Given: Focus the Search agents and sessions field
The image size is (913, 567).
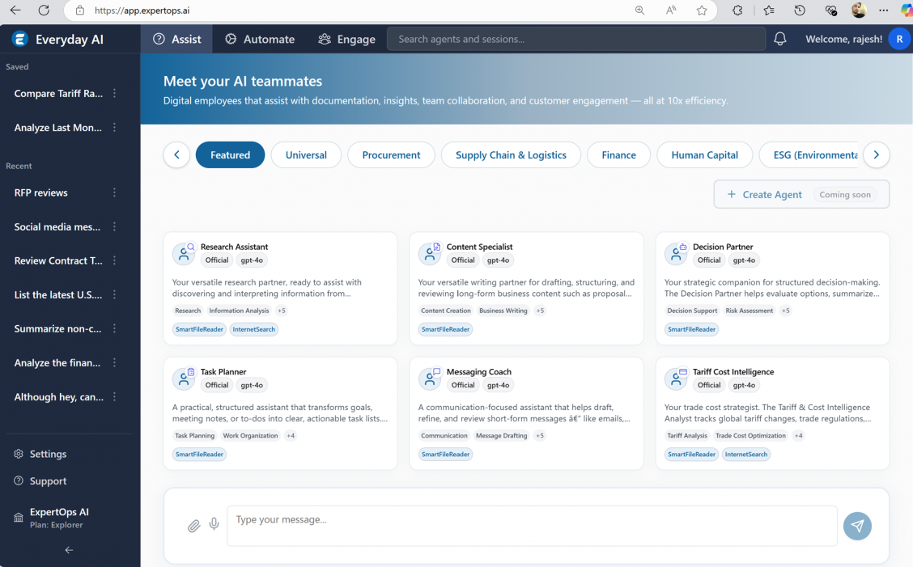Looking at the screenshot, I should pos(575,39).
